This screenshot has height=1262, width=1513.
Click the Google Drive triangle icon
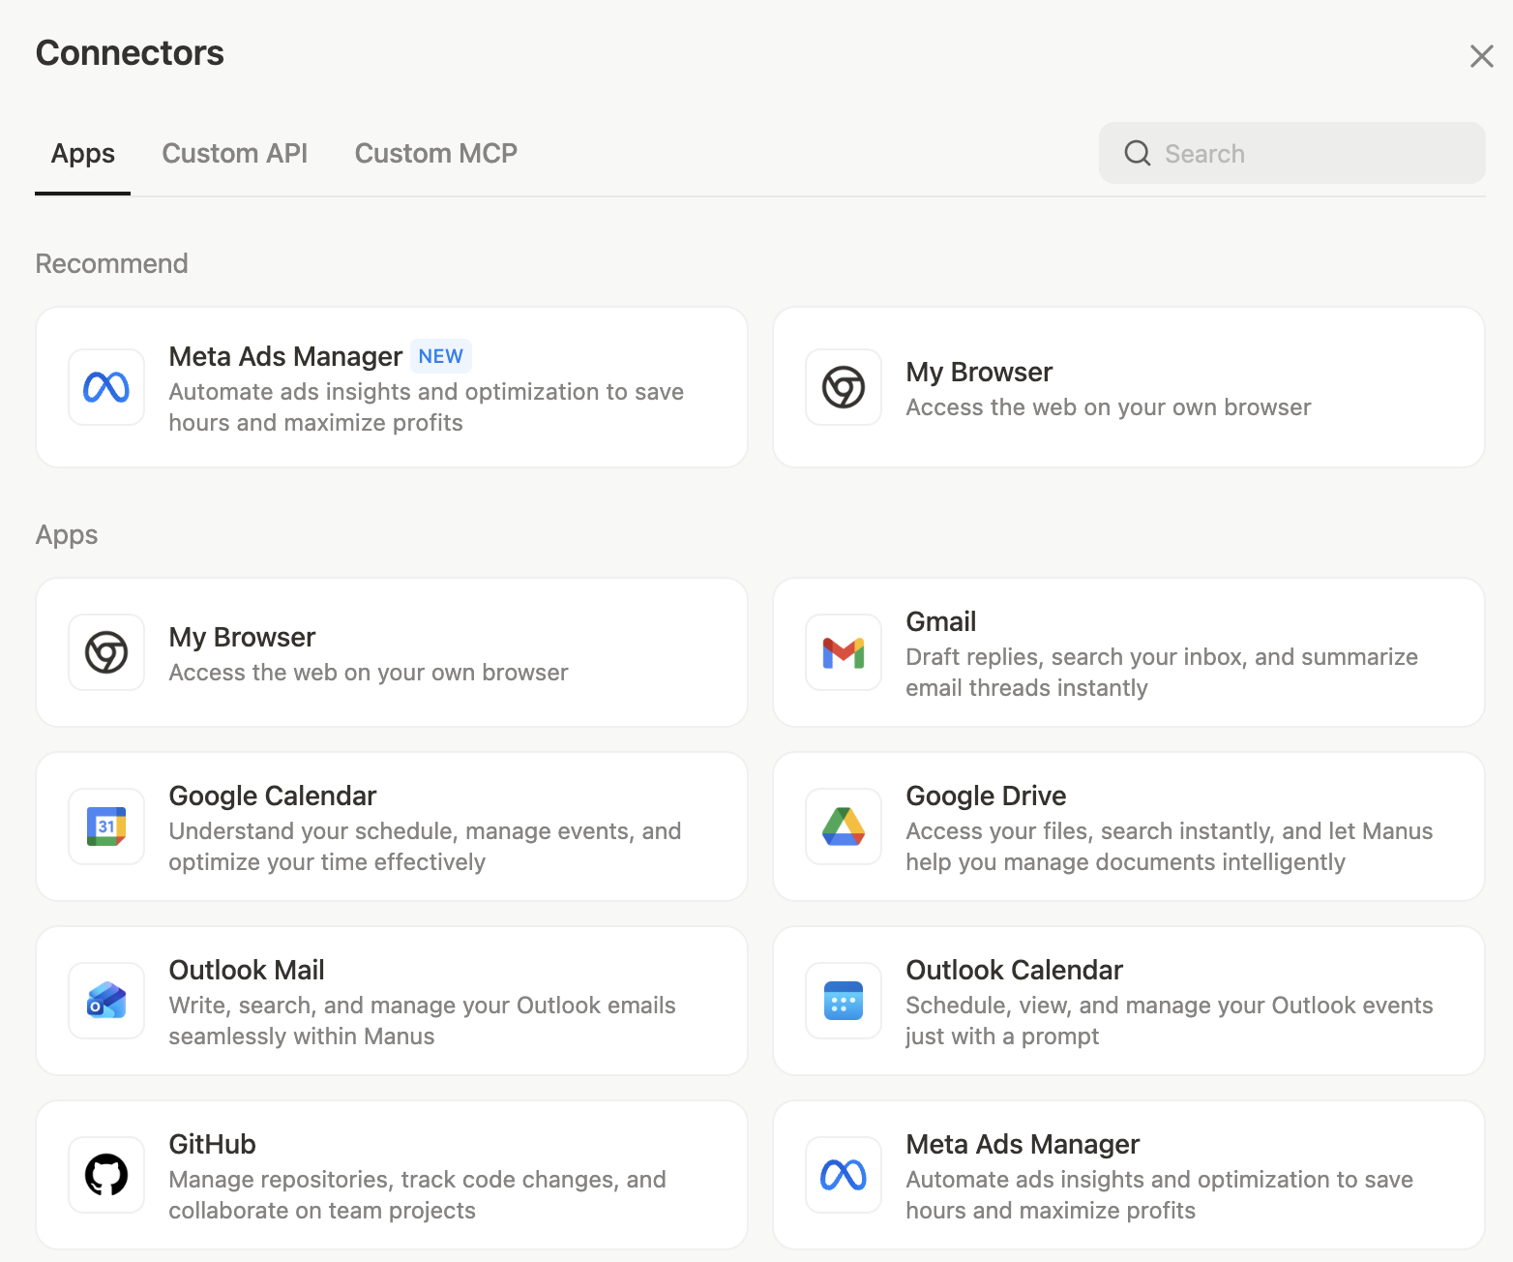pos(843,826)
